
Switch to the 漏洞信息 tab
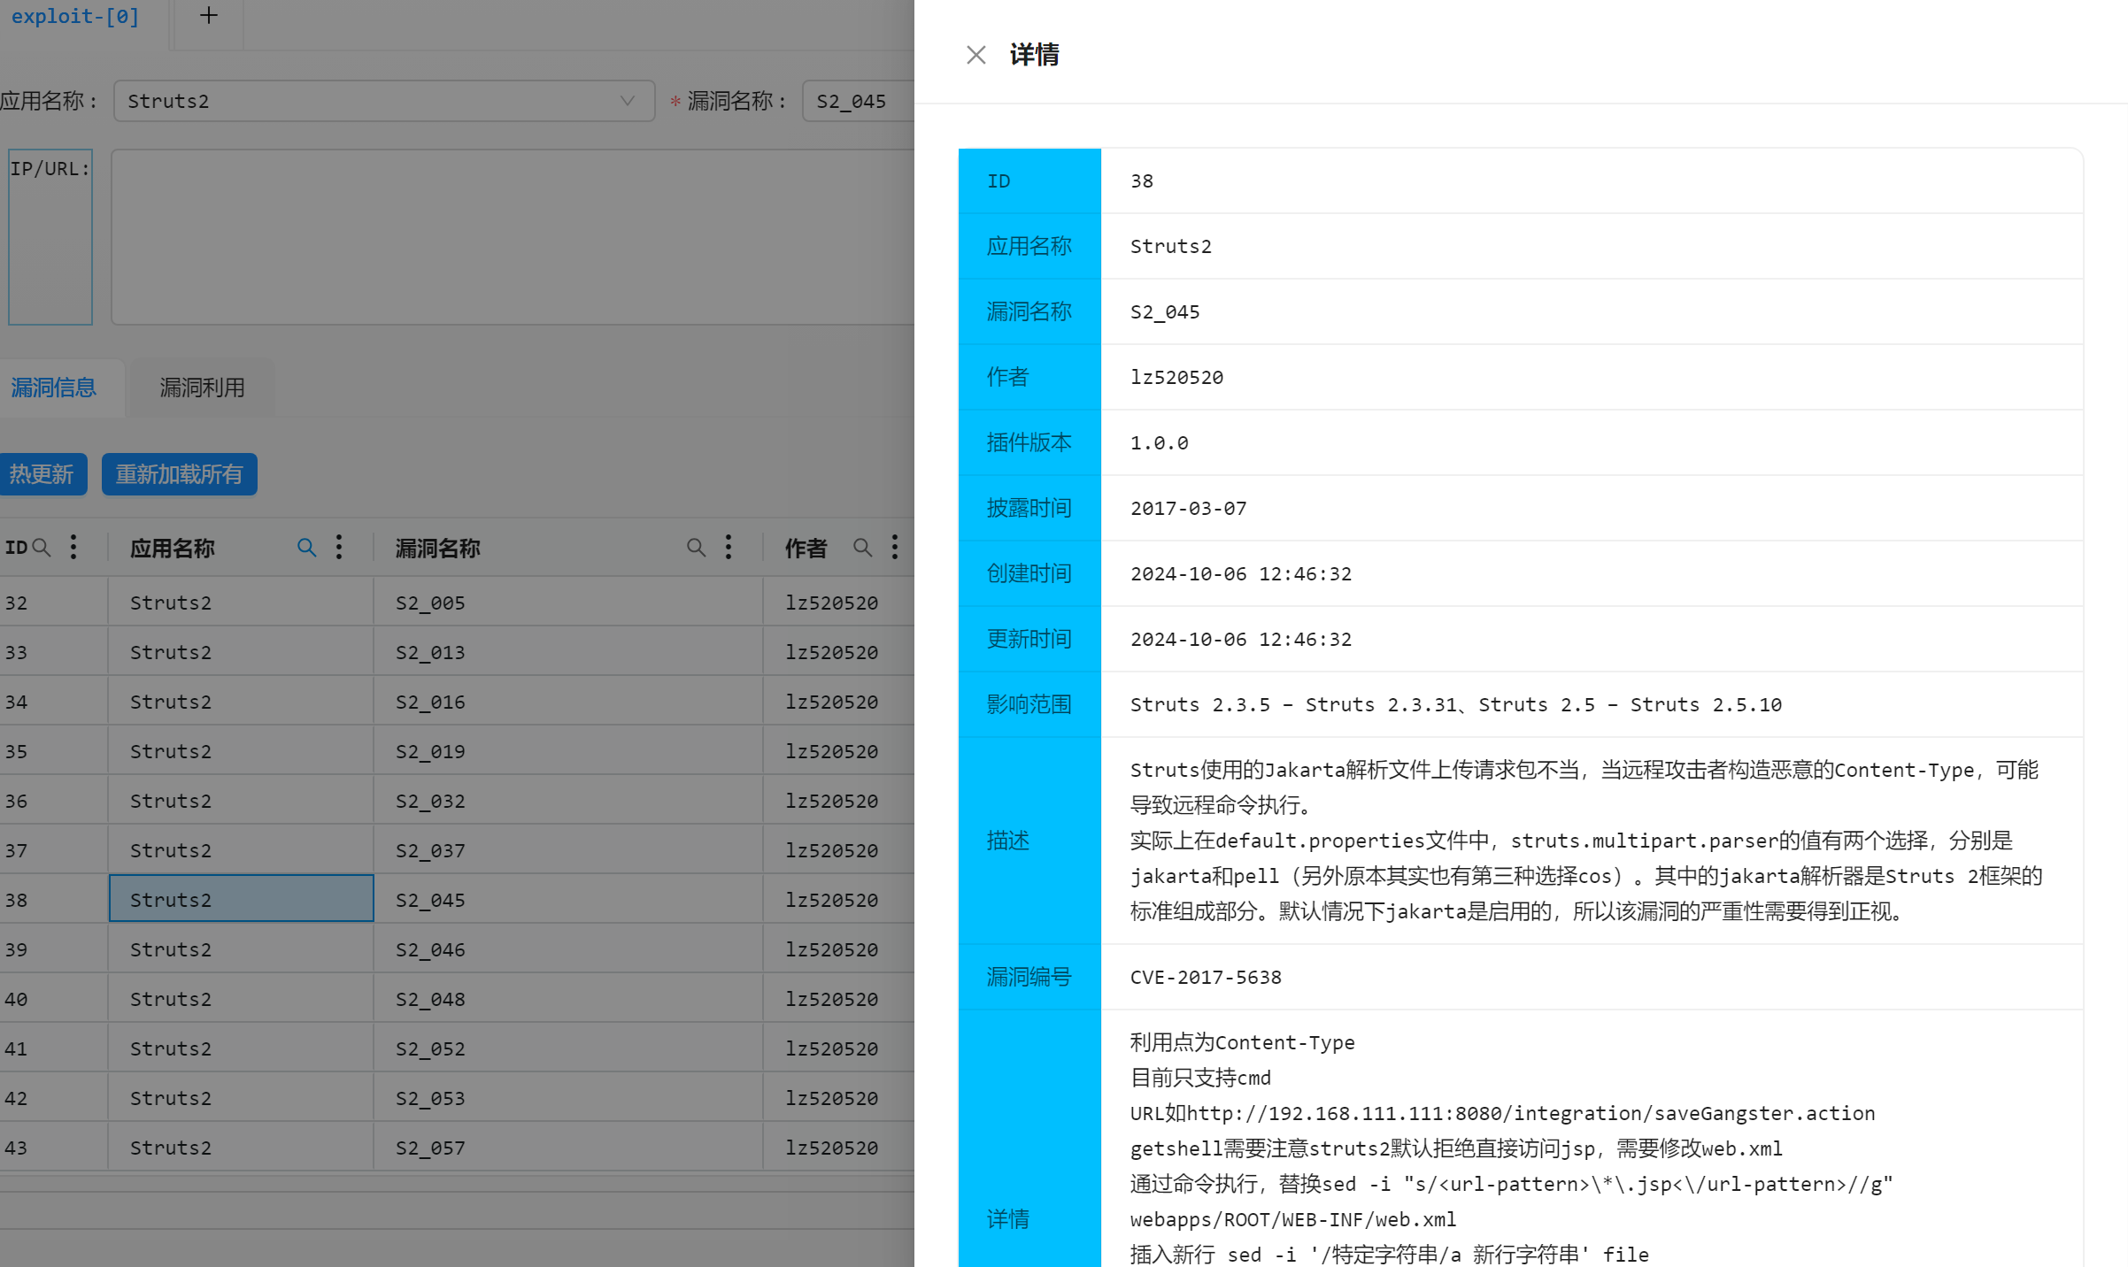point(54,388)
